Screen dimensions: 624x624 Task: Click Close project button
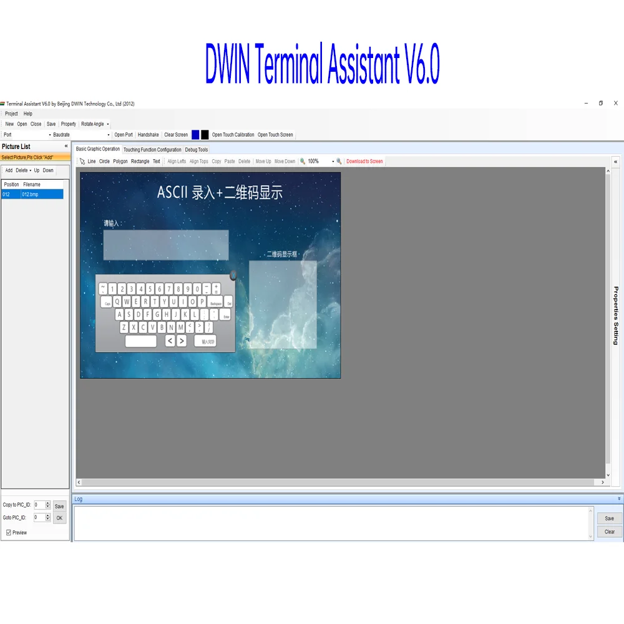pos(36,124)
